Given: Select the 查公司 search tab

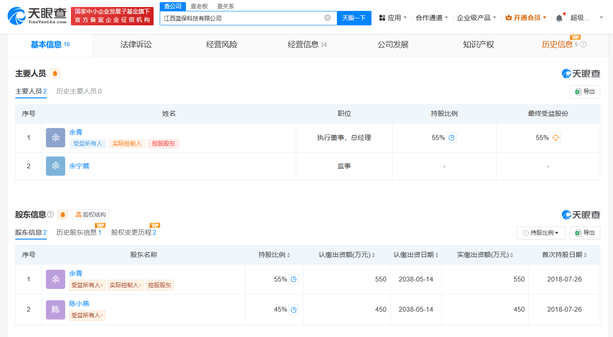Looking at the screenshot, I should click(173, 6).
